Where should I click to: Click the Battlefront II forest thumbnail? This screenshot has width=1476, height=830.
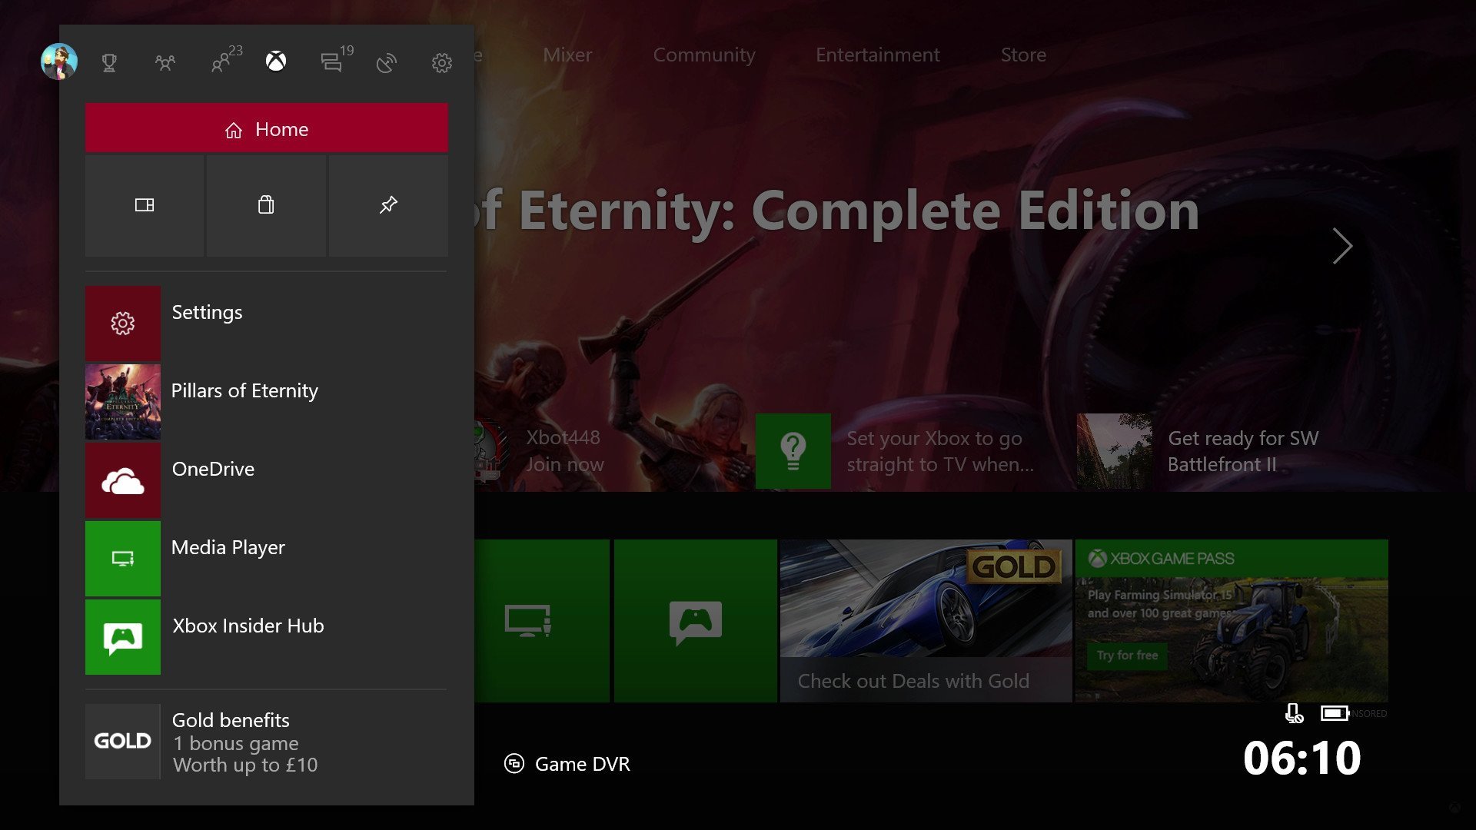click(1115, 451)
